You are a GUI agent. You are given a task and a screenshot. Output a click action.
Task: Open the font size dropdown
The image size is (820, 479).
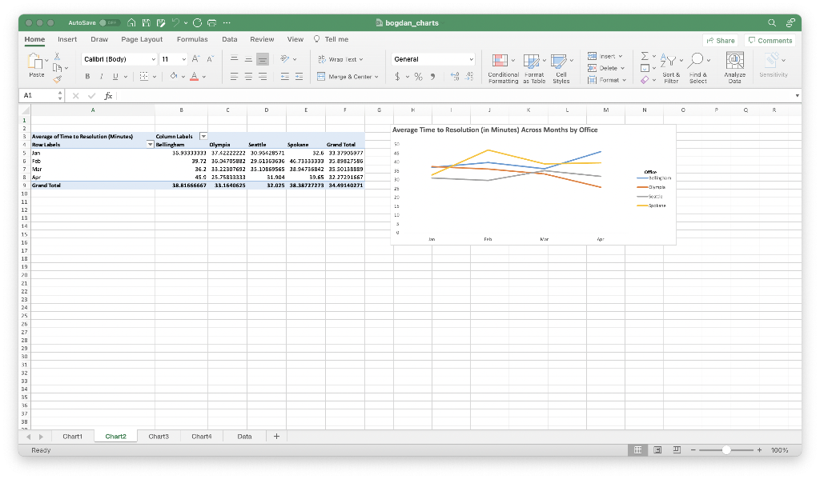pos(183,59)
